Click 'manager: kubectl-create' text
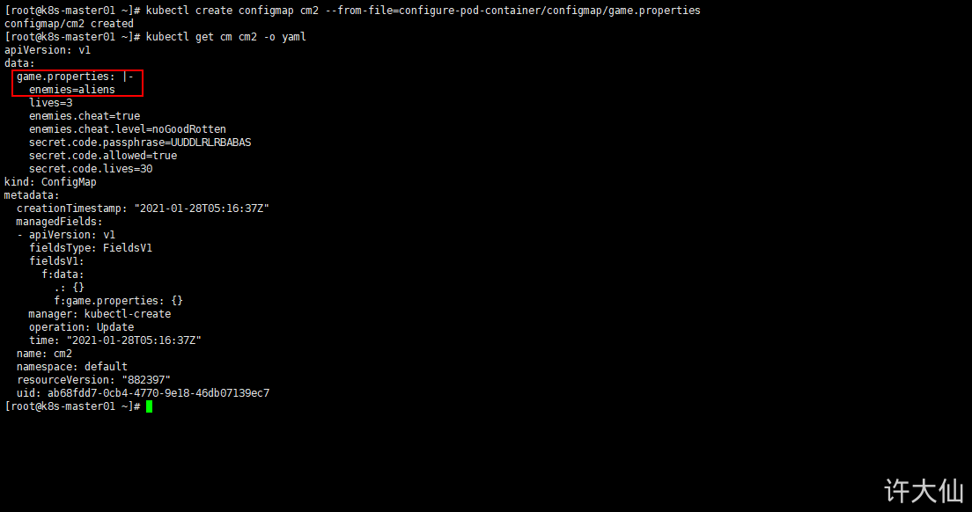972x512 pixels. pos(99,314)
